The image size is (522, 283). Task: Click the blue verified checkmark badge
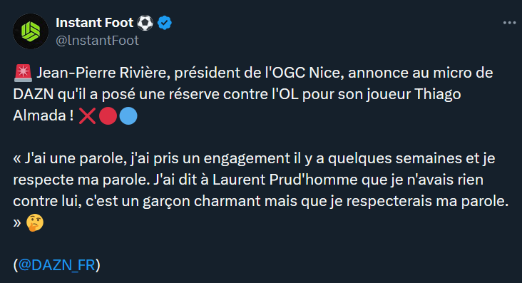pos(165,23)
